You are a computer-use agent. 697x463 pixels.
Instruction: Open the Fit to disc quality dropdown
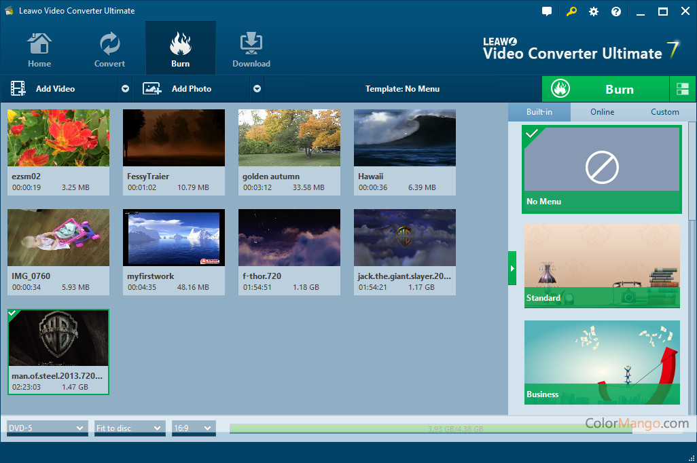[130, 428]
